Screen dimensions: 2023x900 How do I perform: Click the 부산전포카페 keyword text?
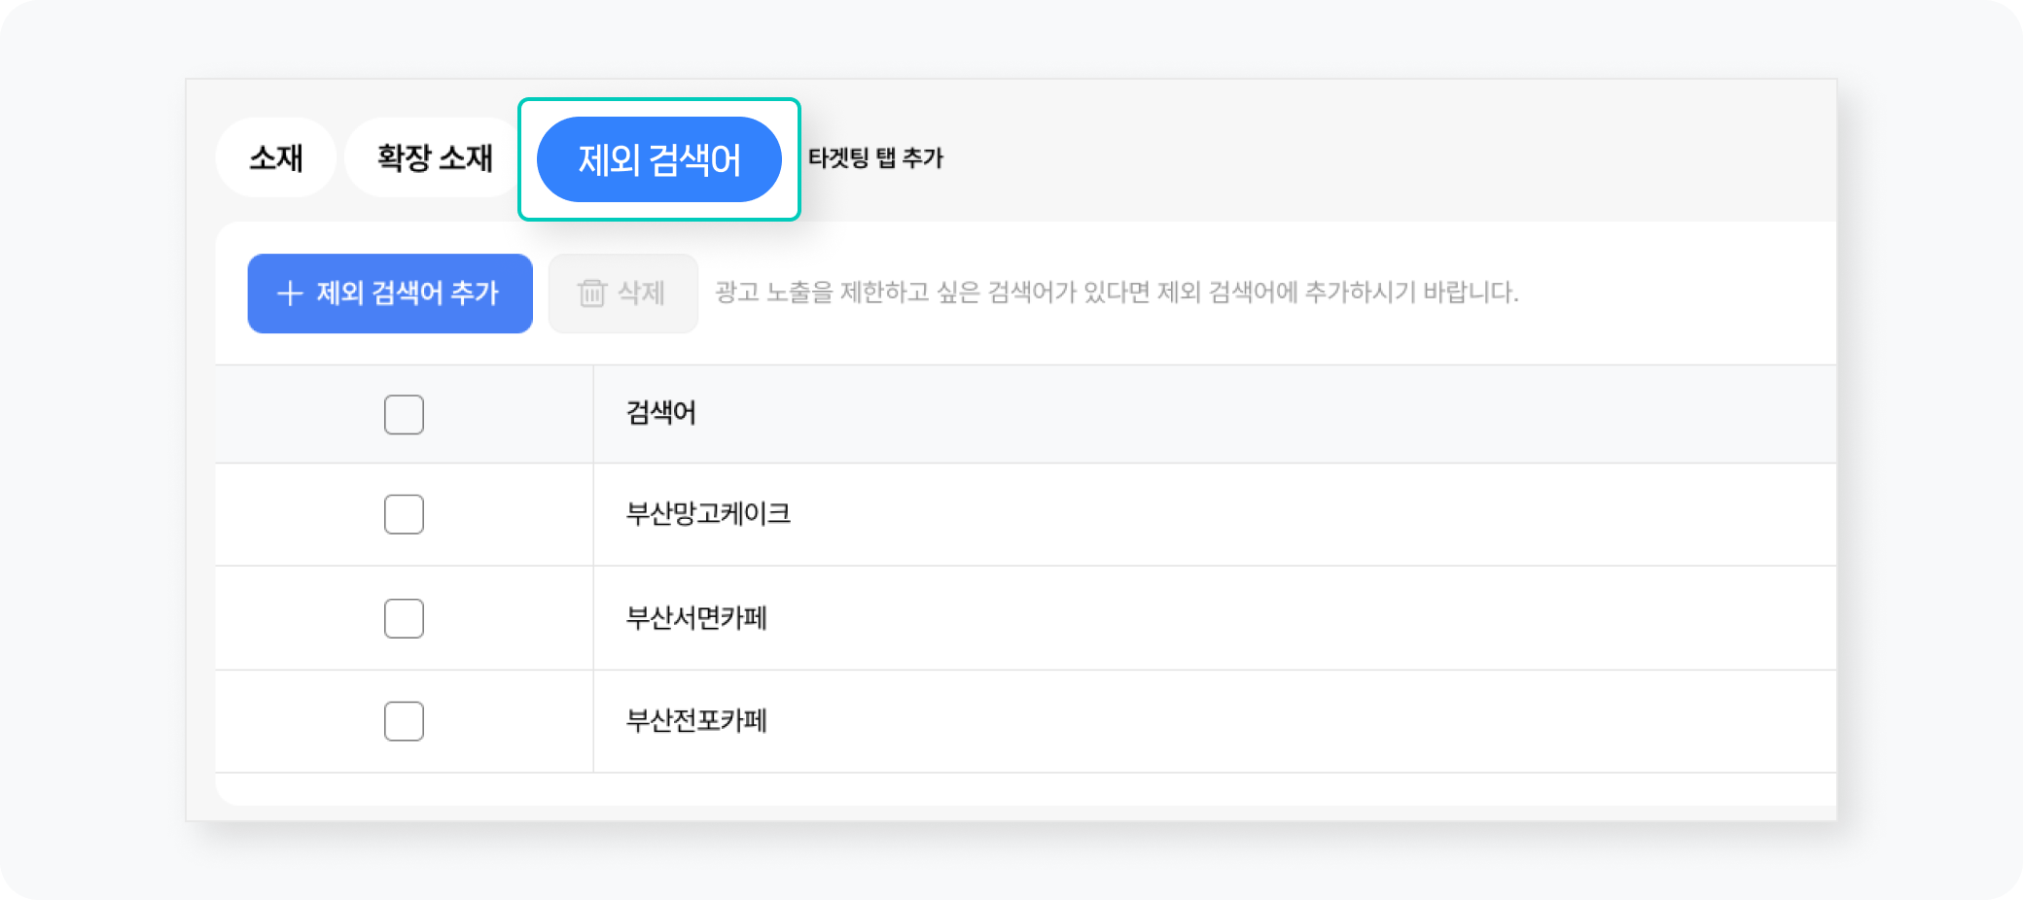696,720
